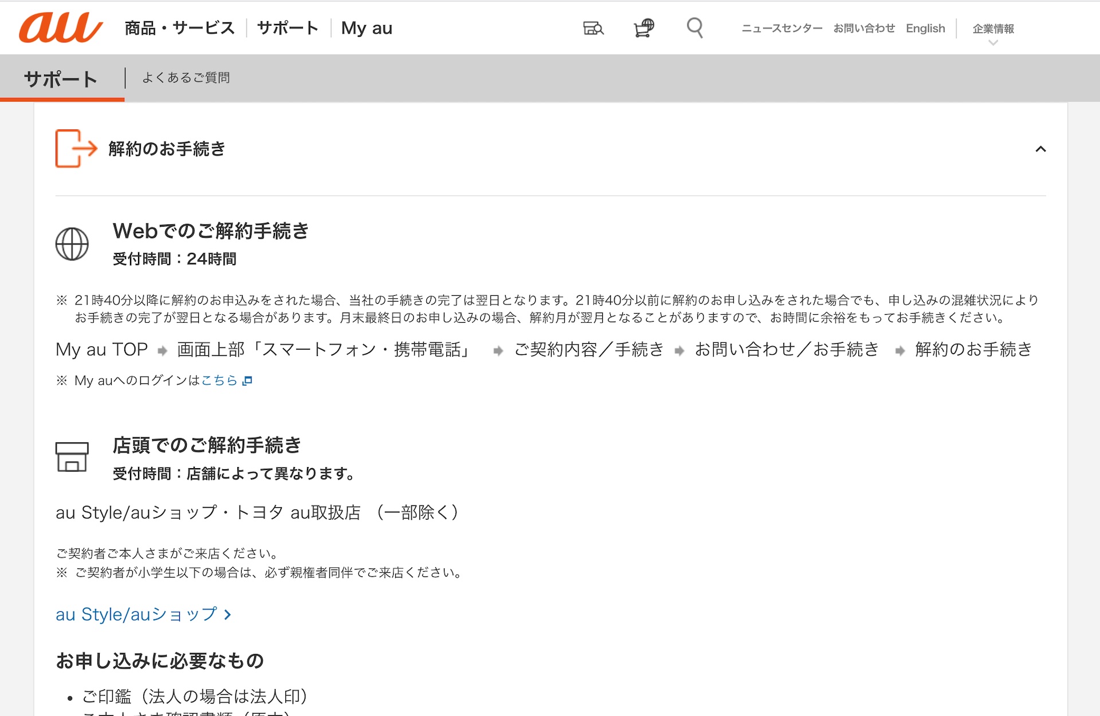
Task: Collapse the 解約のお手続き section
Action: click(1040, 149)
